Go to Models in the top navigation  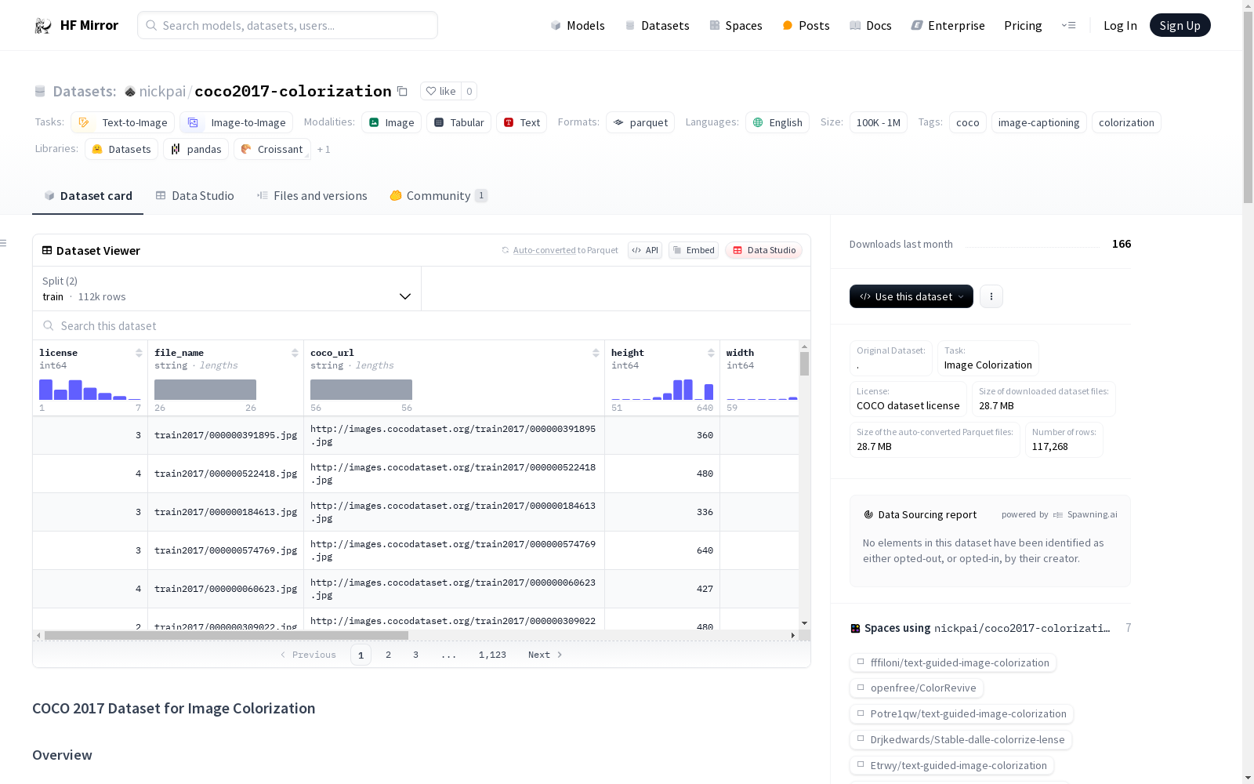[x=578, y=26]
